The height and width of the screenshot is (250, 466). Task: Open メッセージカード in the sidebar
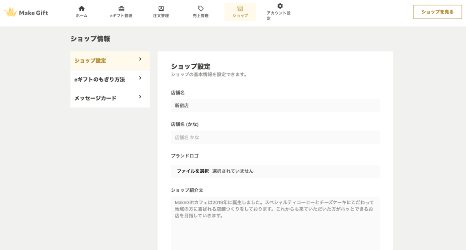110,98
